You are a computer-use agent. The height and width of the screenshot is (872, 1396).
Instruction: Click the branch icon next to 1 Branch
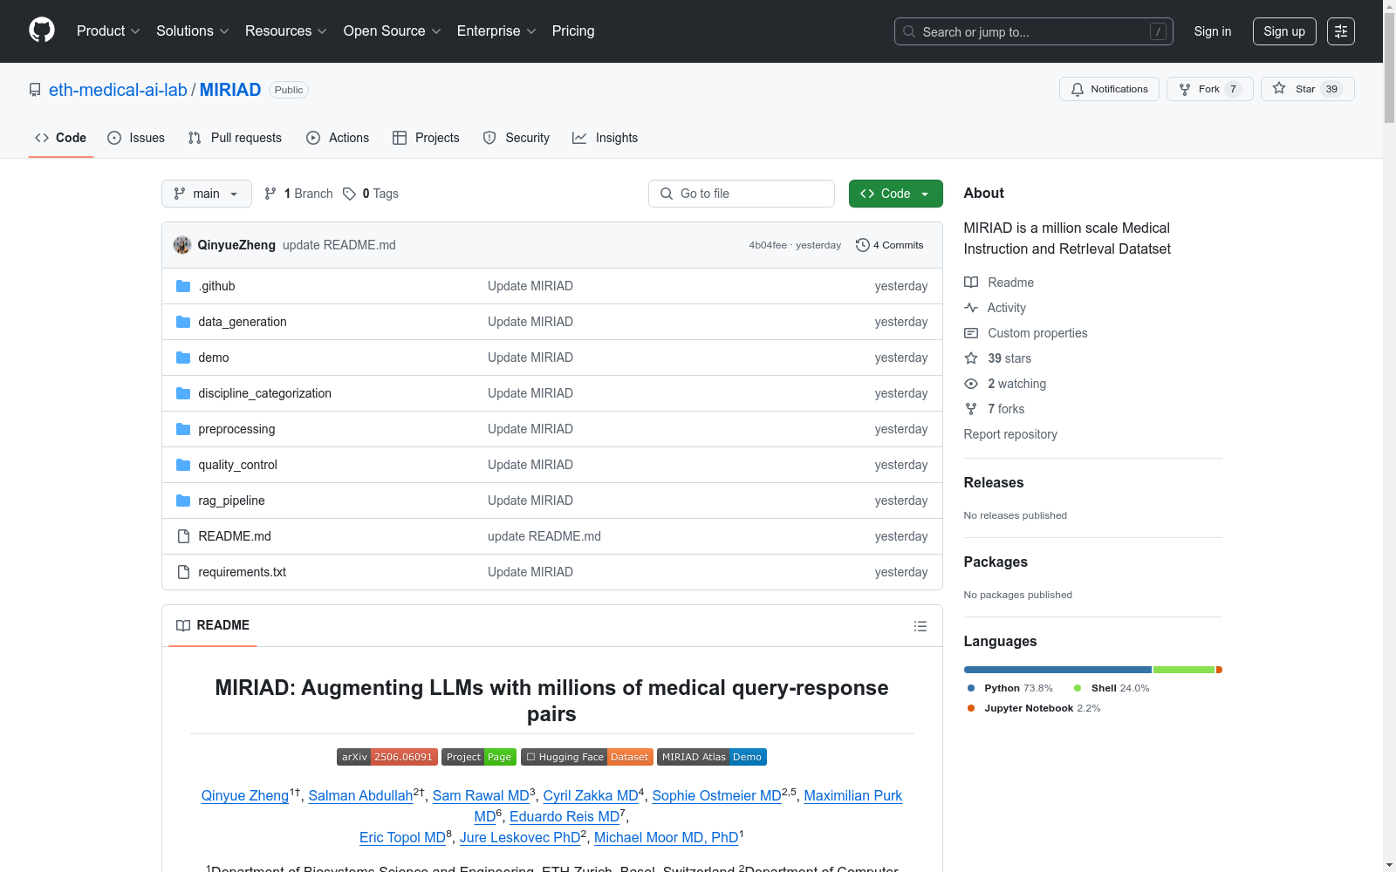270,194
